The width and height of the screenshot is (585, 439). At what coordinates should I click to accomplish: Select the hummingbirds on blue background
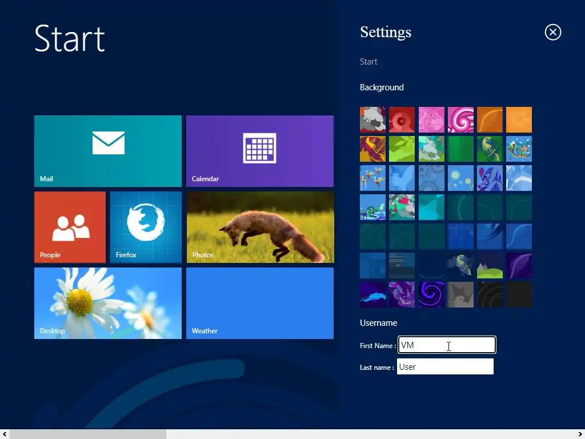pyautogui.click(x=372, y=178)
